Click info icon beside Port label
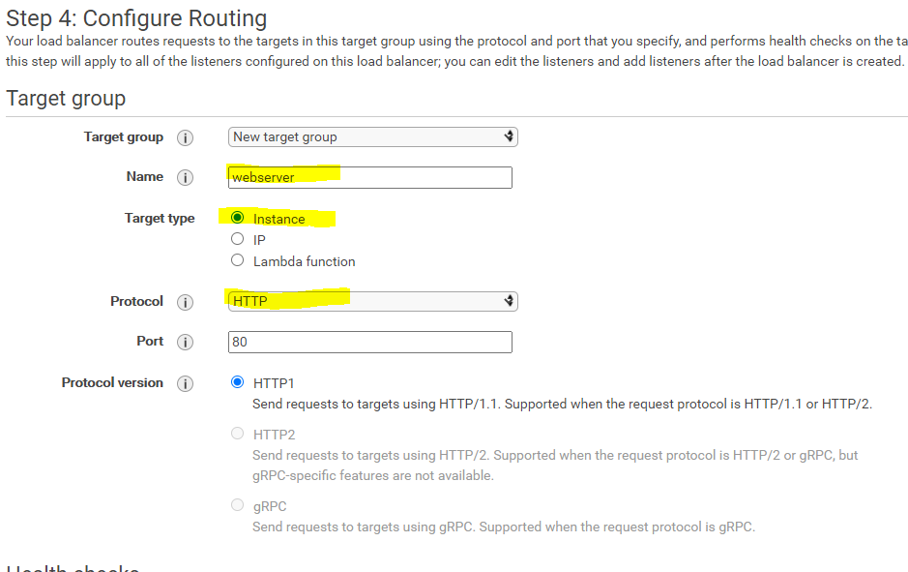This screenshot has height=572, width=908. [x=185, y=342]
